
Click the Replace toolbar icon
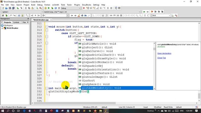point(41,8)
